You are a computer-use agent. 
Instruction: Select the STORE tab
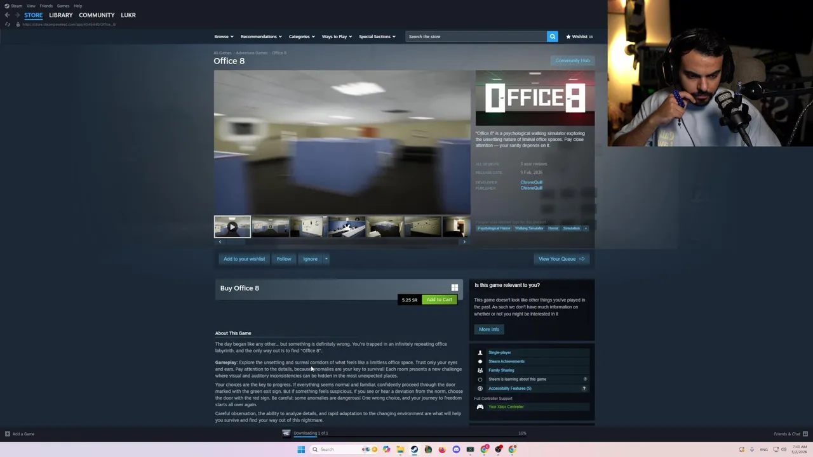(34, 15)
